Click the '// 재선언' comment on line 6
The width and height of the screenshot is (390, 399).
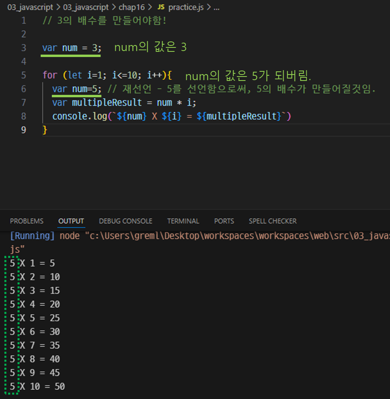[x=241, y=89]
